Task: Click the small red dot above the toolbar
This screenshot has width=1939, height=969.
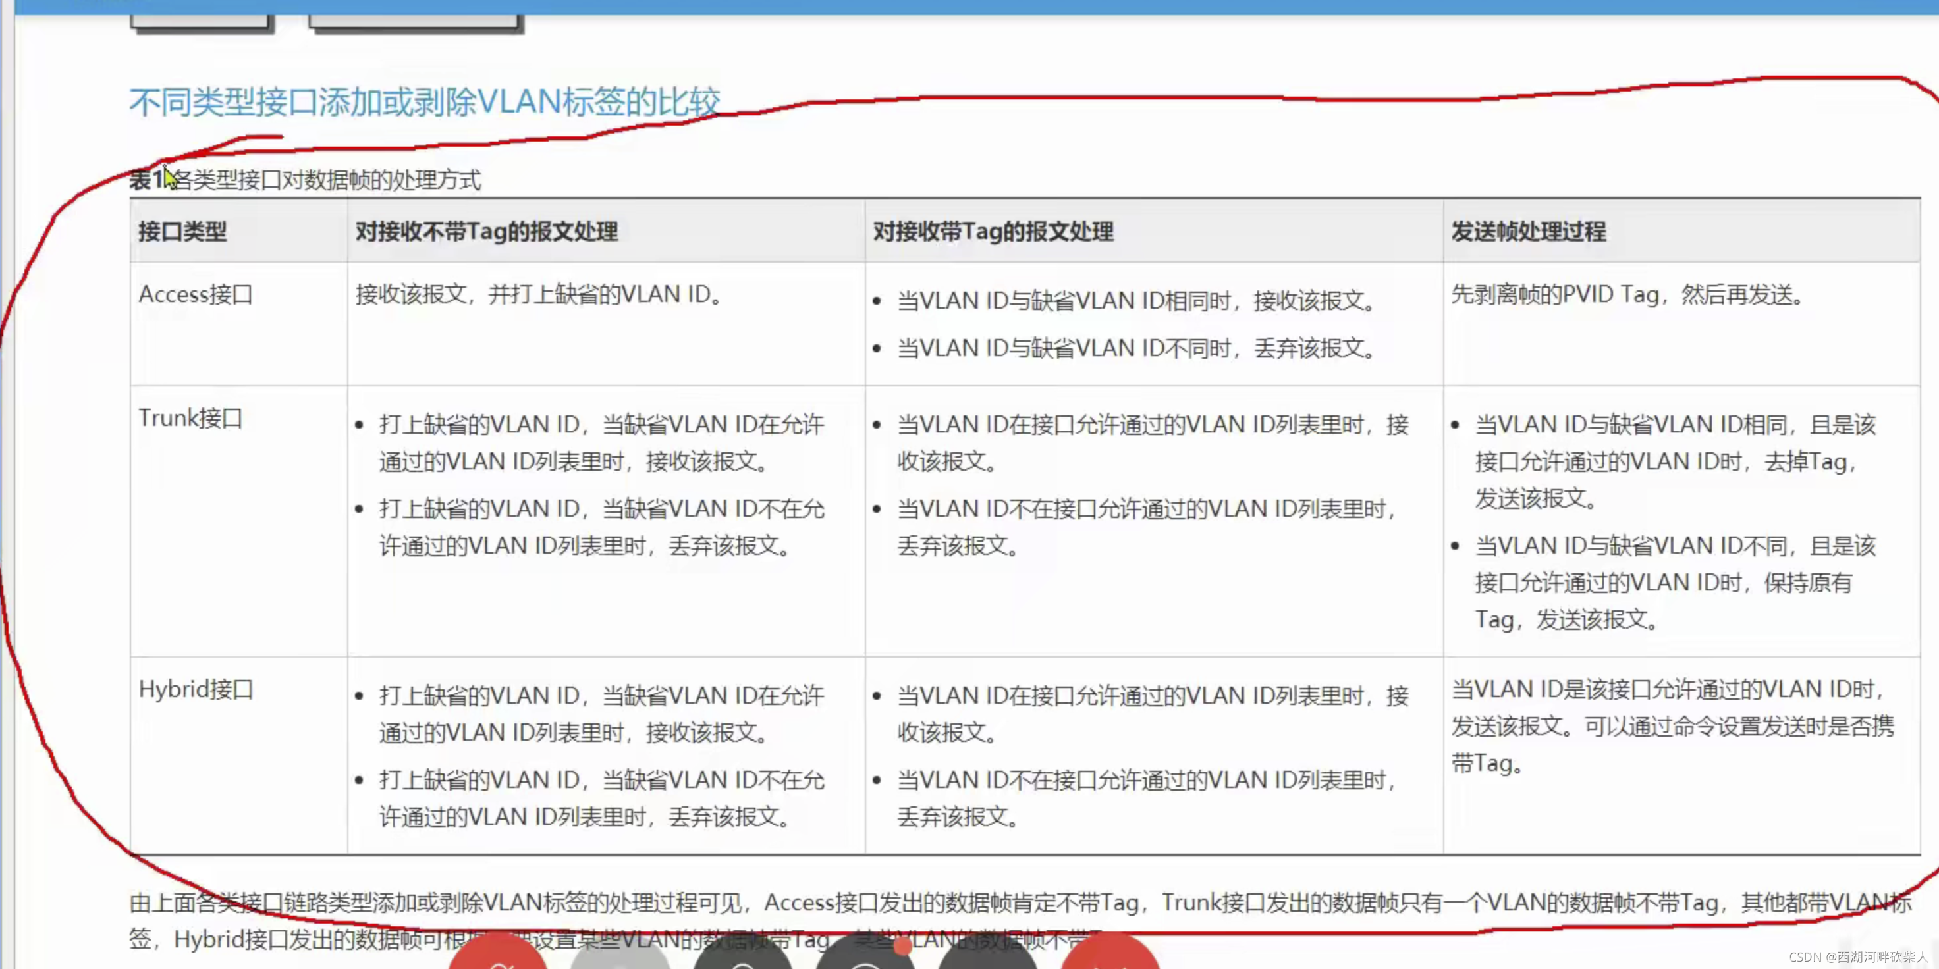Action: 902,946
